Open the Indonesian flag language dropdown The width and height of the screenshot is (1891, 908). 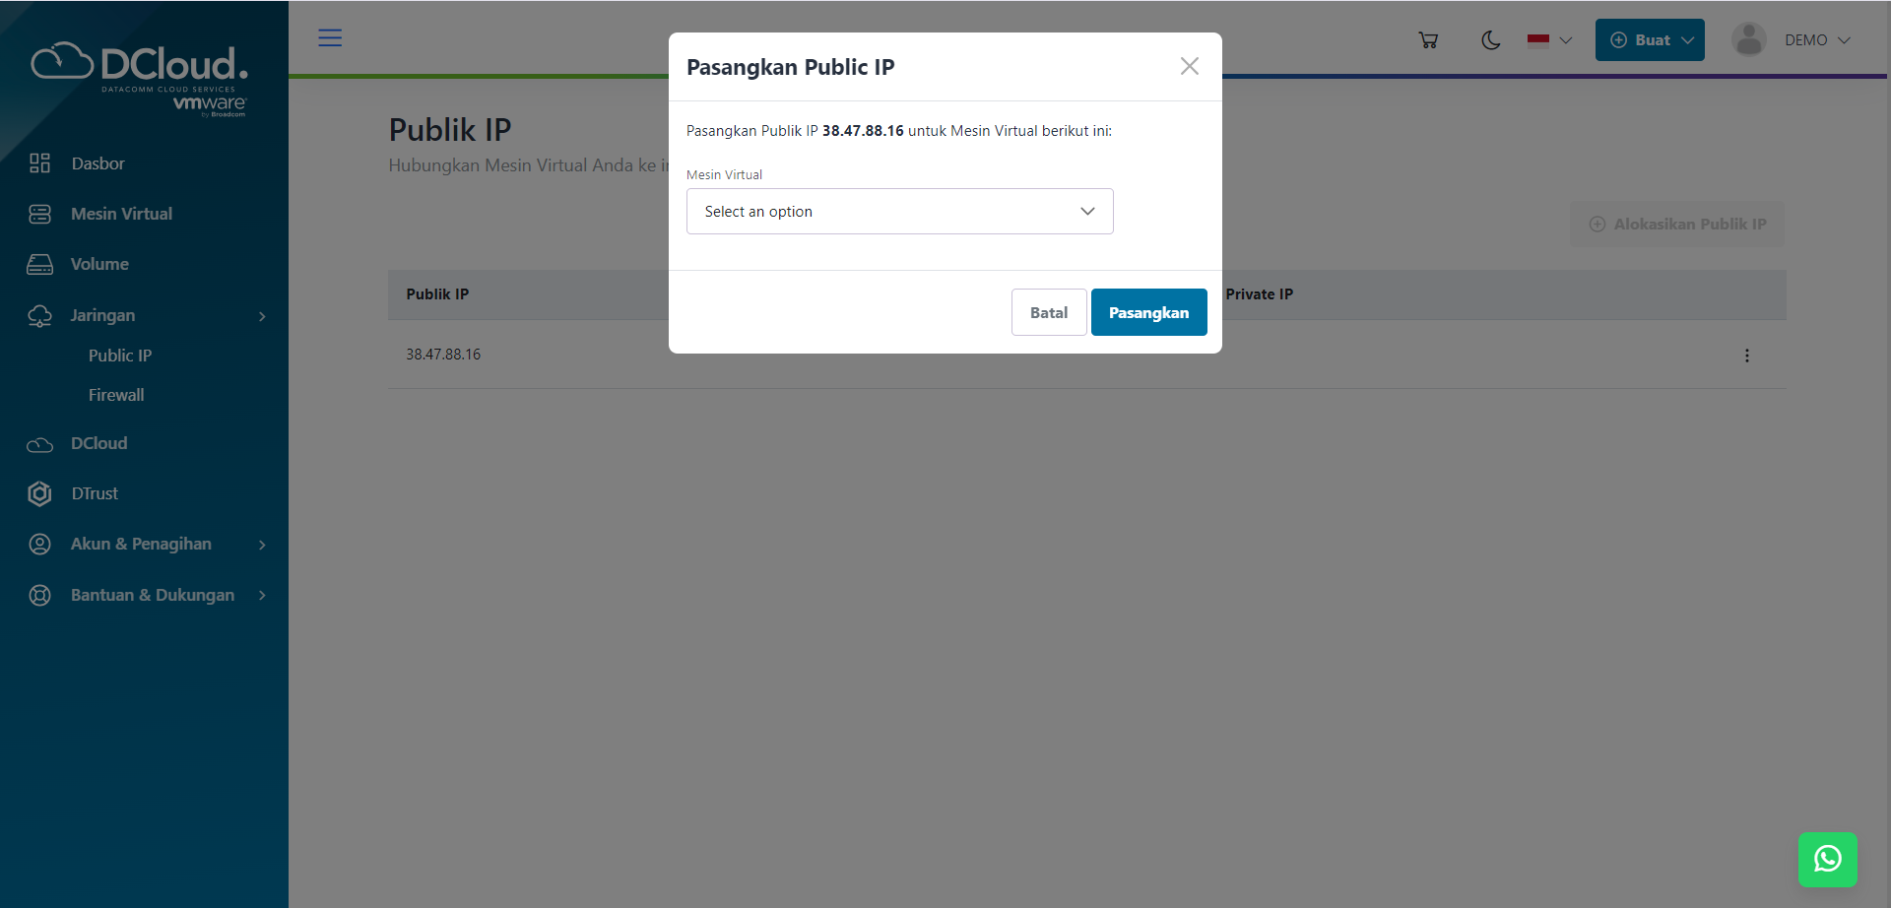[1547, 40]
